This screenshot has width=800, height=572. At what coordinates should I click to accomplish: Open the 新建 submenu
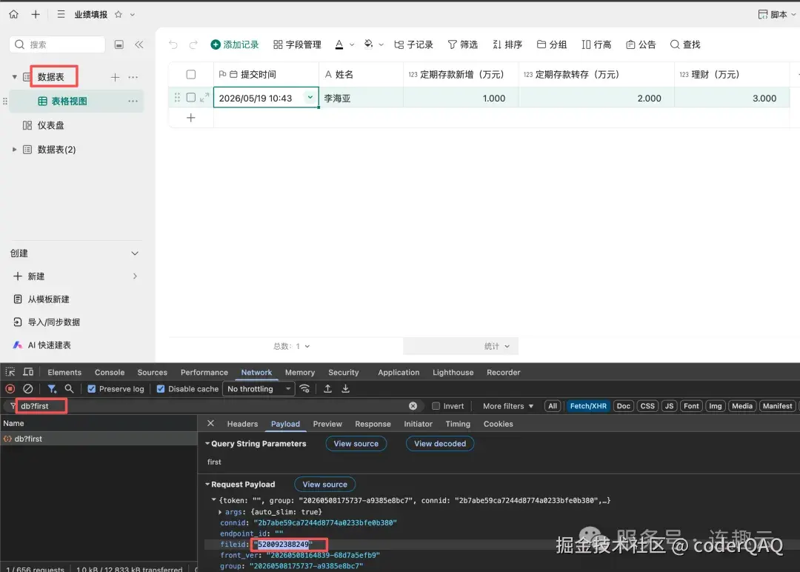[x=76, y=276]
